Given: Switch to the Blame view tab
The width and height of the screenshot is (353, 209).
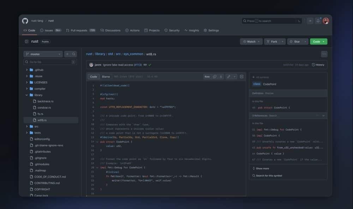Looking at the screenshot, I should pyautogui.click(x=105, y=76).
